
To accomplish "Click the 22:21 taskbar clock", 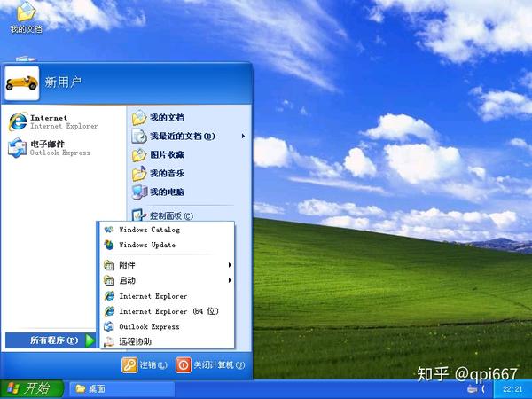I will [x=512, y=389].
